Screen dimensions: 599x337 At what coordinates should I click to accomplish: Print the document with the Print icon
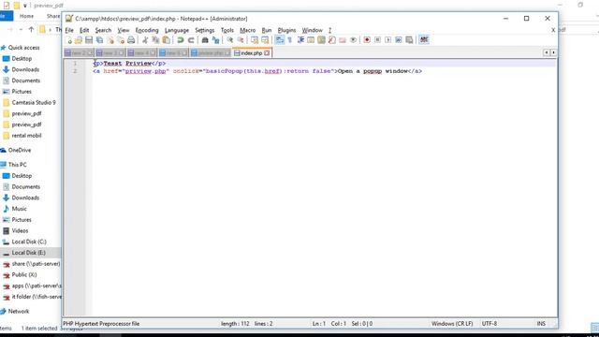[131, 40]
